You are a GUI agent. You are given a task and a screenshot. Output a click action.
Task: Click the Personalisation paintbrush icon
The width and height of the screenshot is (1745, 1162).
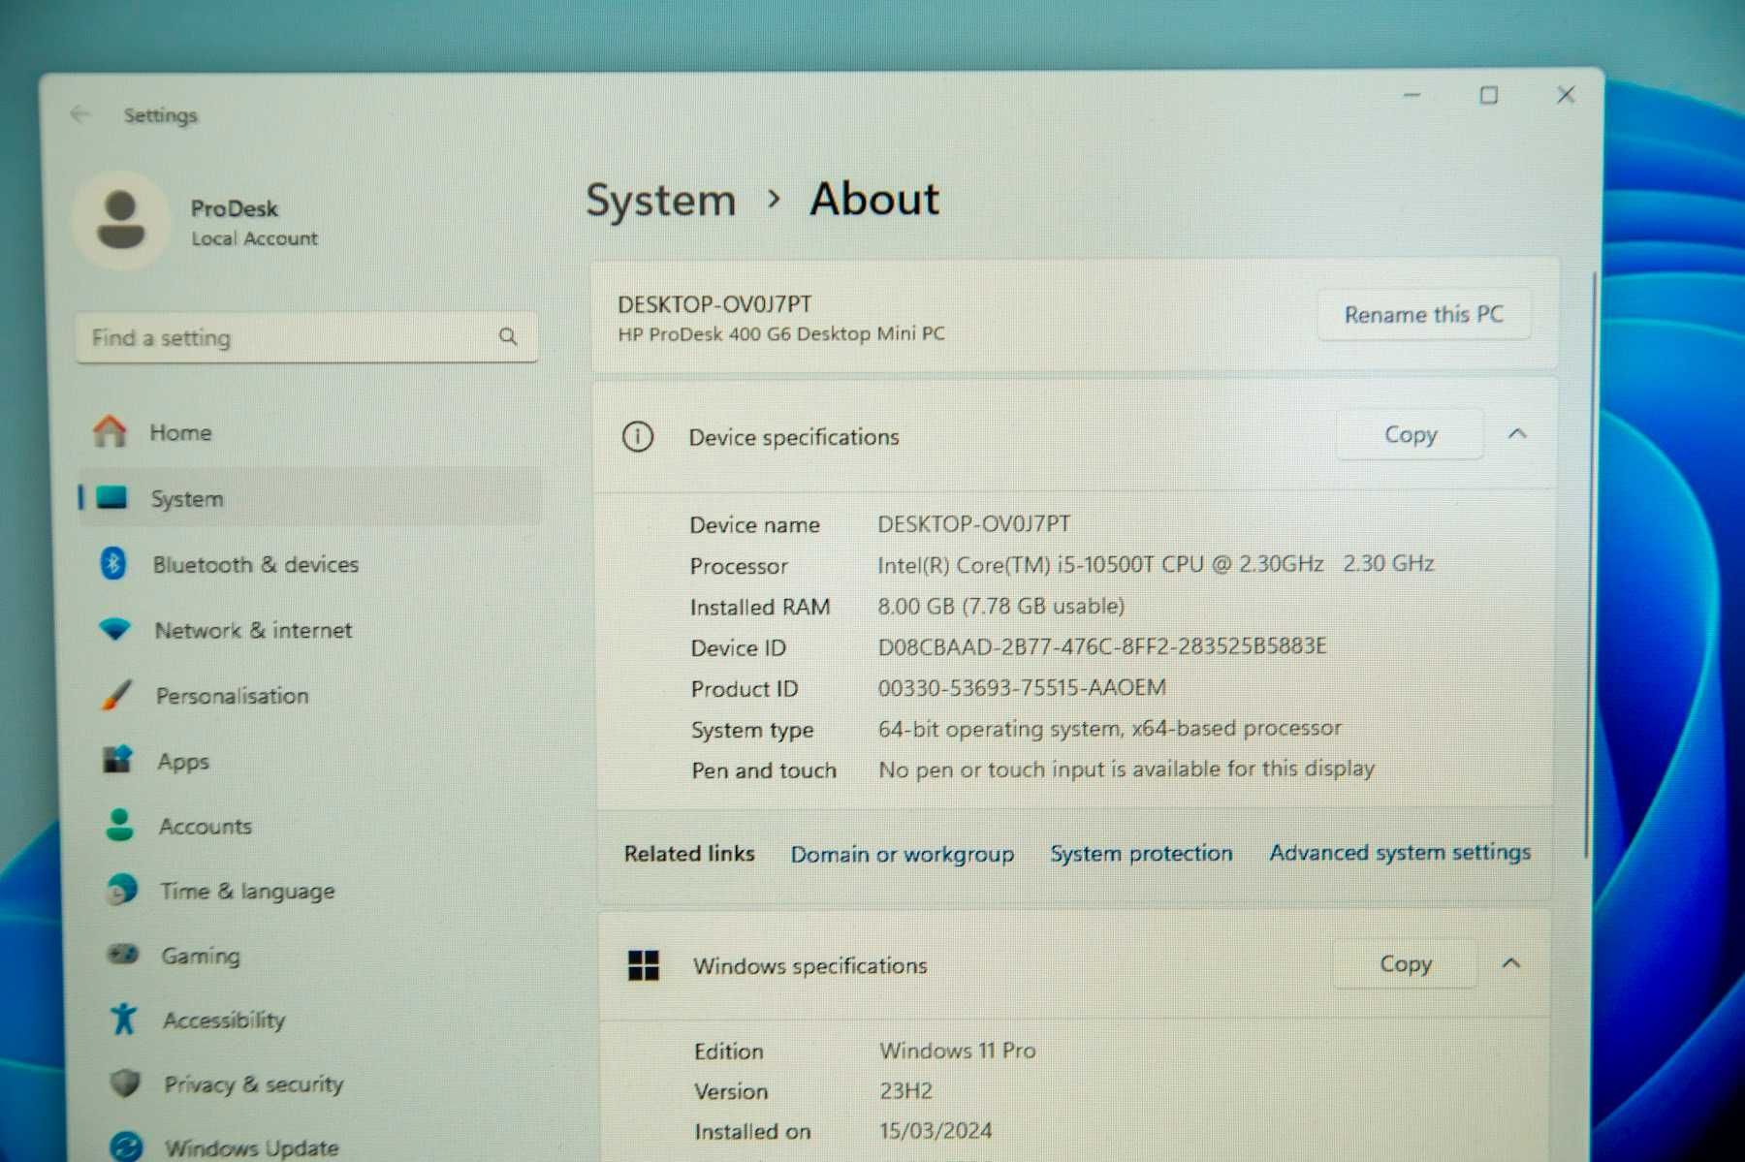pyautogui.click(x=116, y=694)
